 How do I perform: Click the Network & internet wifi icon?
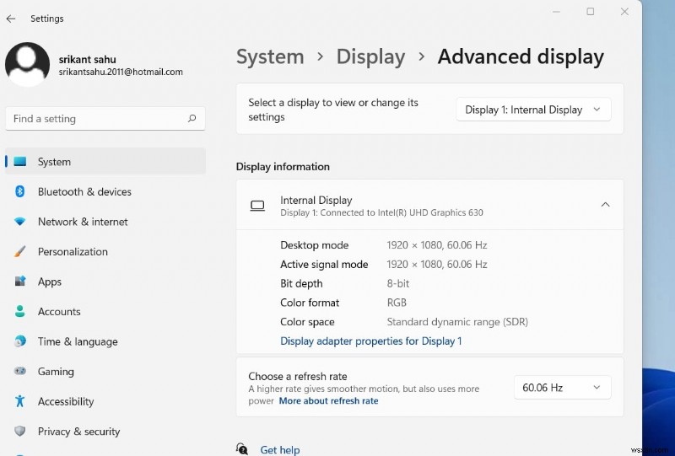tap(20, 222)
